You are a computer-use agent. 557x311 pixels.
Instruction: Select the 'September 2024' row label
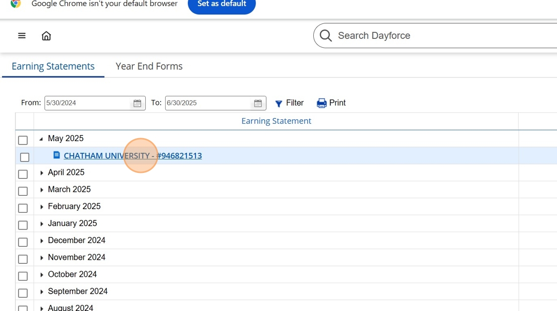78,292
